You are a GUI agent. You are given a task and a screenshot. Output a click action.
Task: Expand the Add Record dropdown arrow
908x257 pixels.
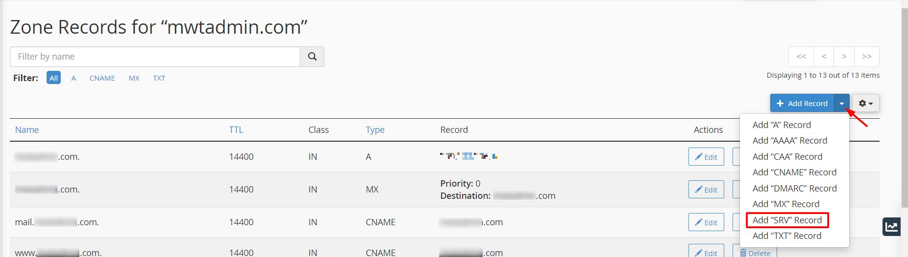[x=842, y=104]
